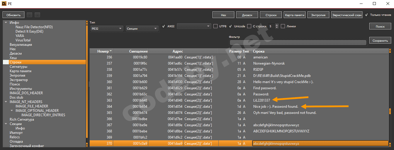The height and width of the screenshot is (150, 394).
Task: Click the Смещение column header
Action: (130, 51)
